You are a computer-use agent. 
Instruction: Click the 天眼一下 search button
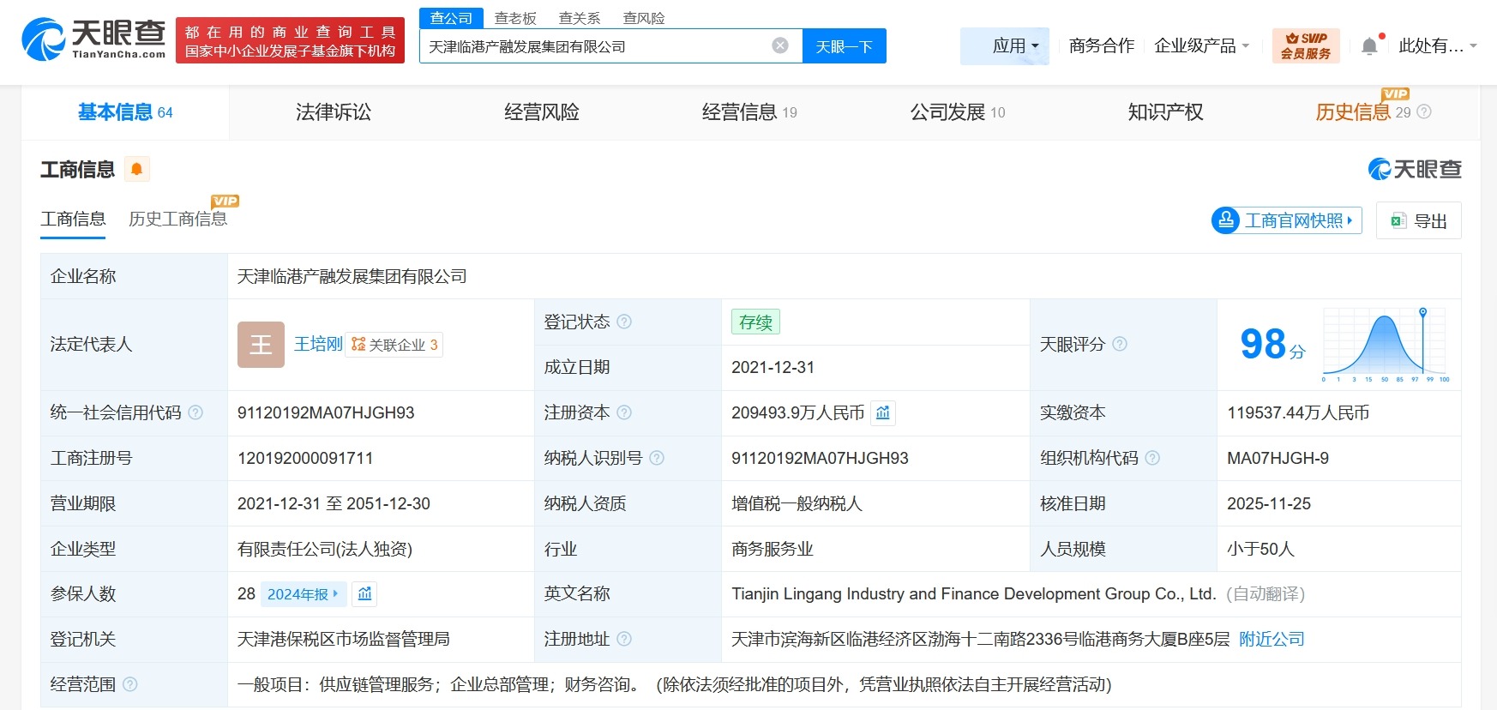click(845, 46)
